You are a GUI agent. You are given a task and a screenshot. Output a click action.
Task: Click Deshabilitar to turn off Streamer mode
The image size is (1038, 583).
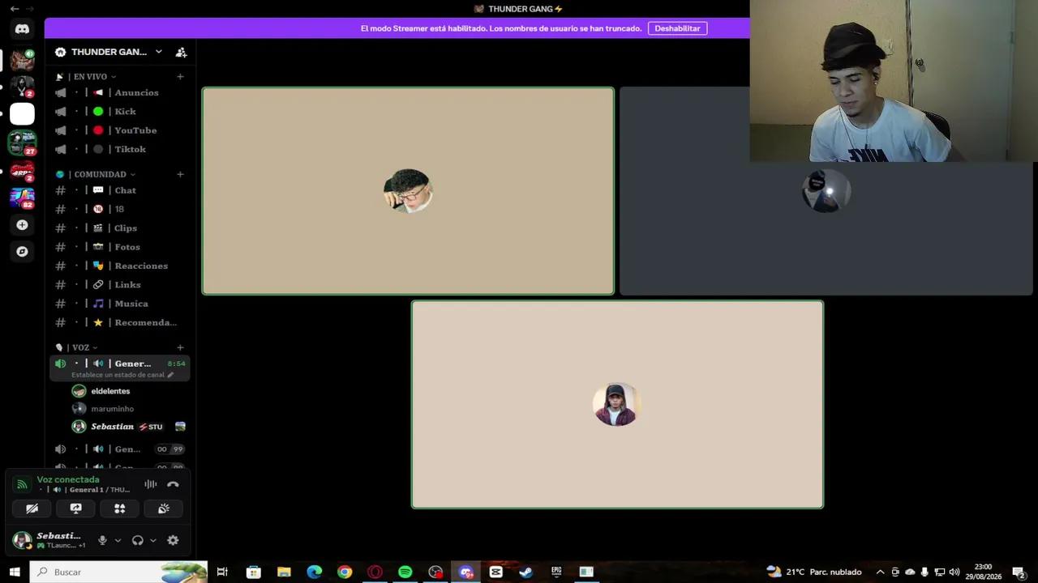click(677, 28)
